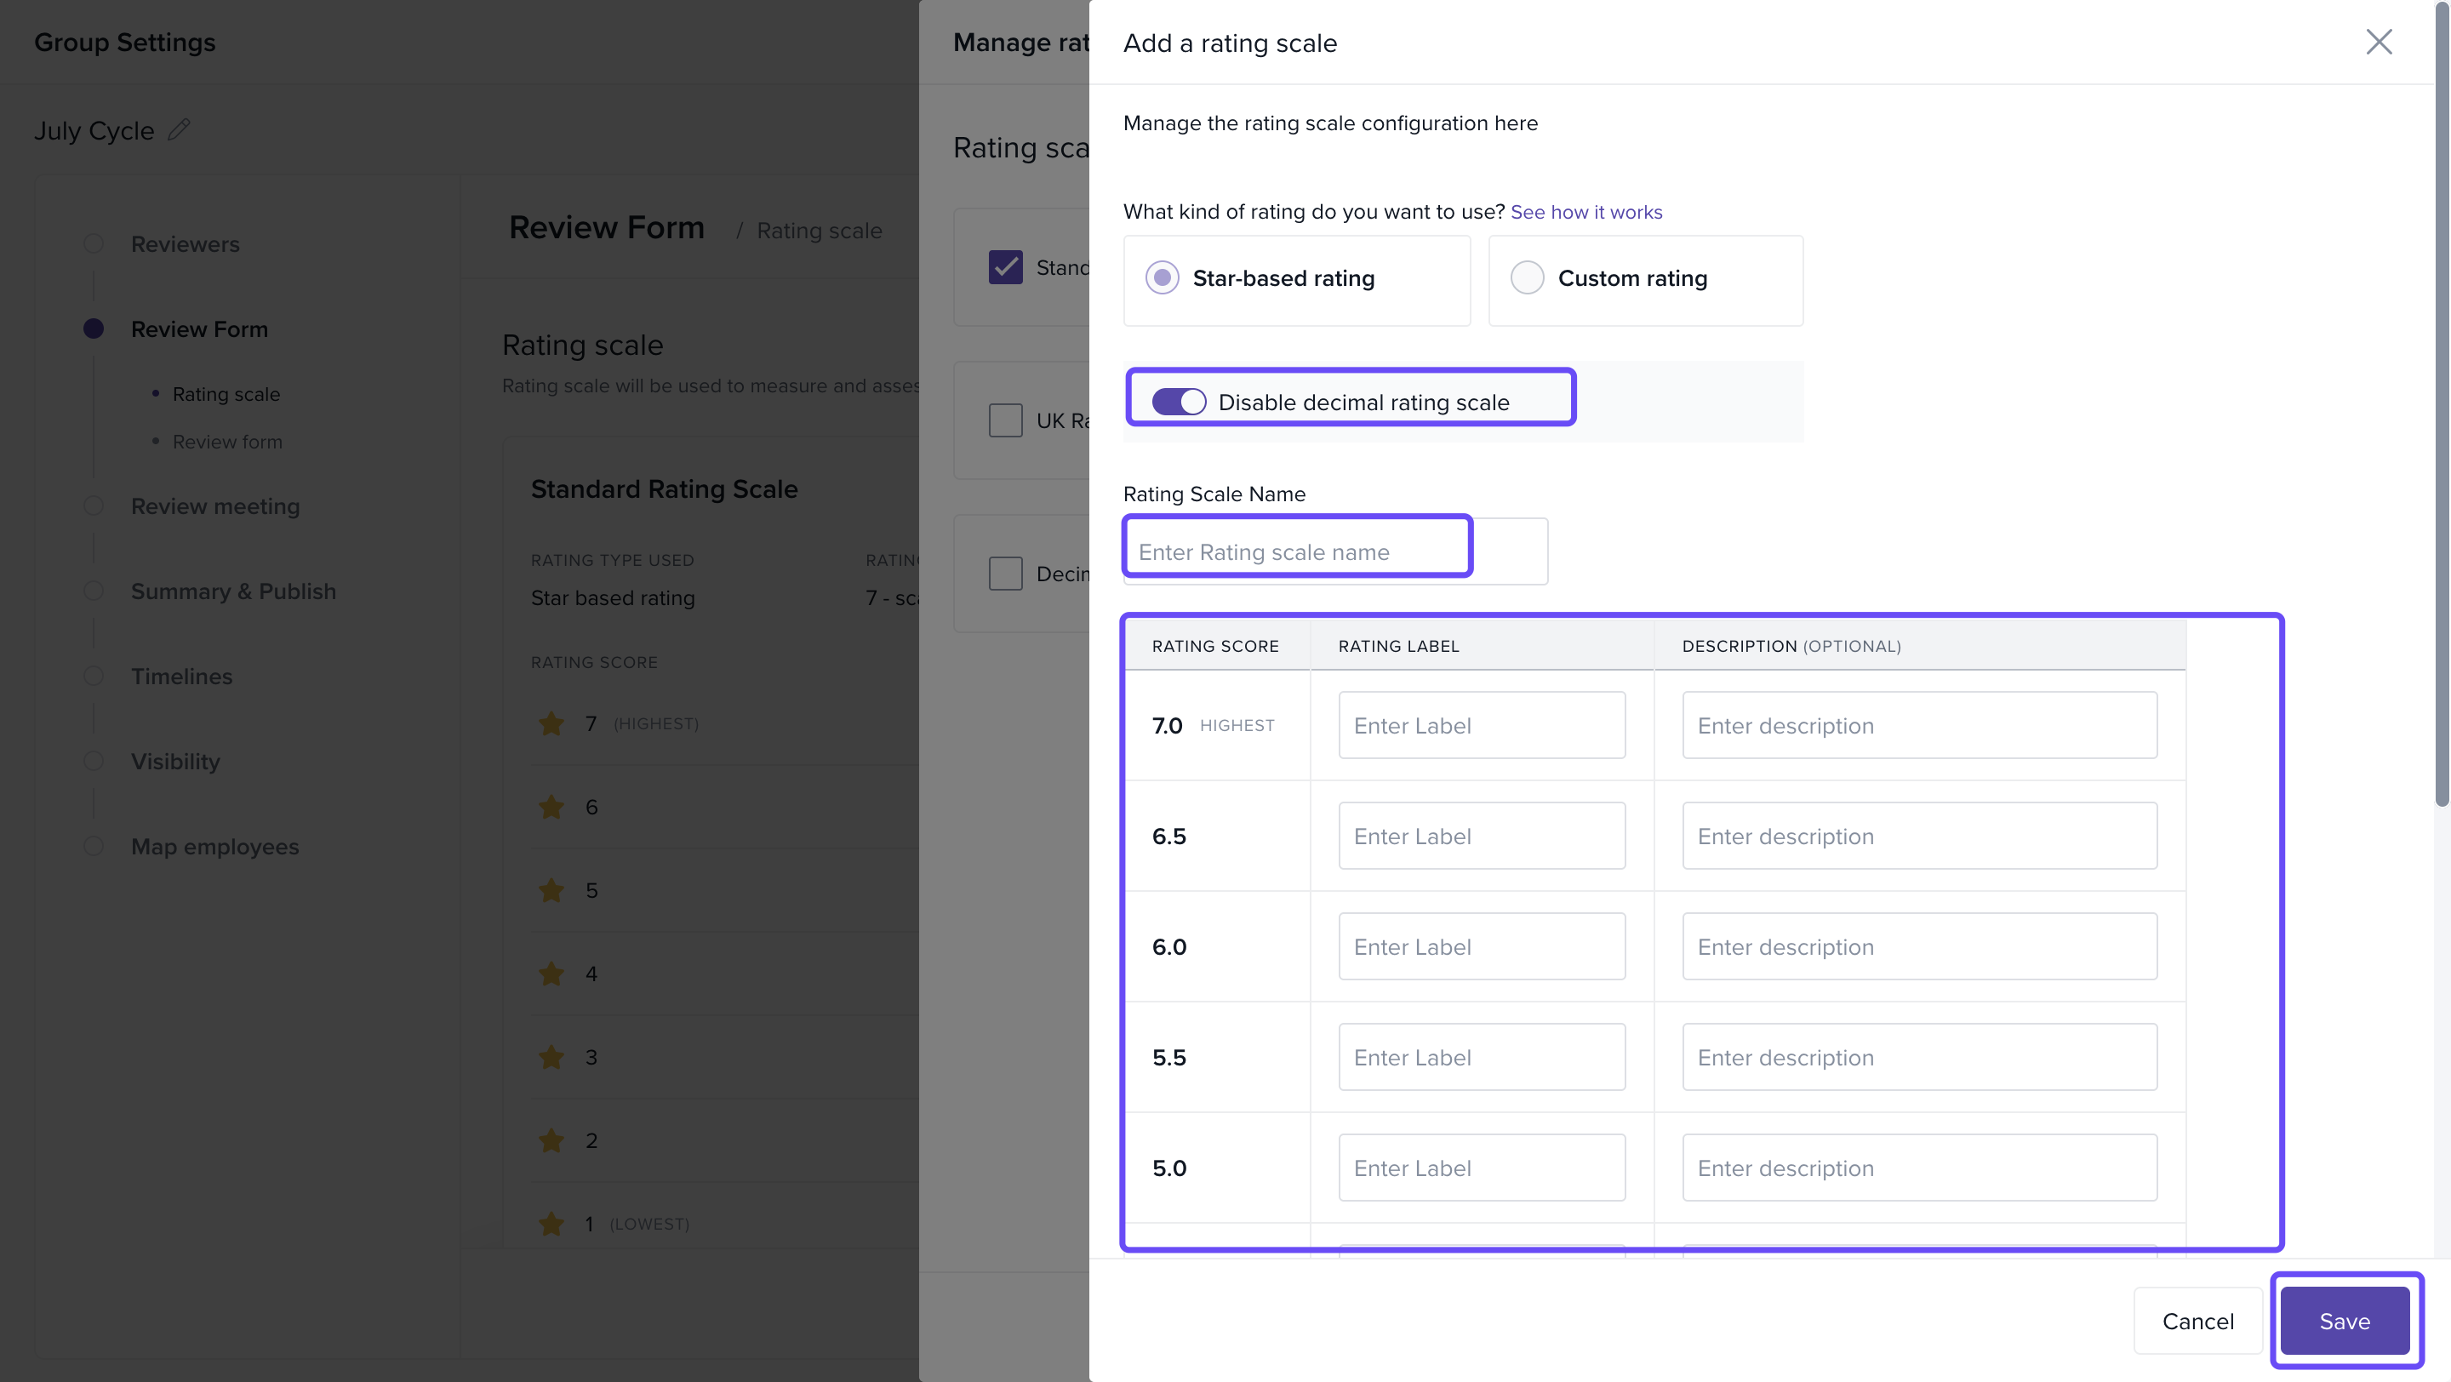
Task: Click the Cancel button
Action: point(2197,1321)
